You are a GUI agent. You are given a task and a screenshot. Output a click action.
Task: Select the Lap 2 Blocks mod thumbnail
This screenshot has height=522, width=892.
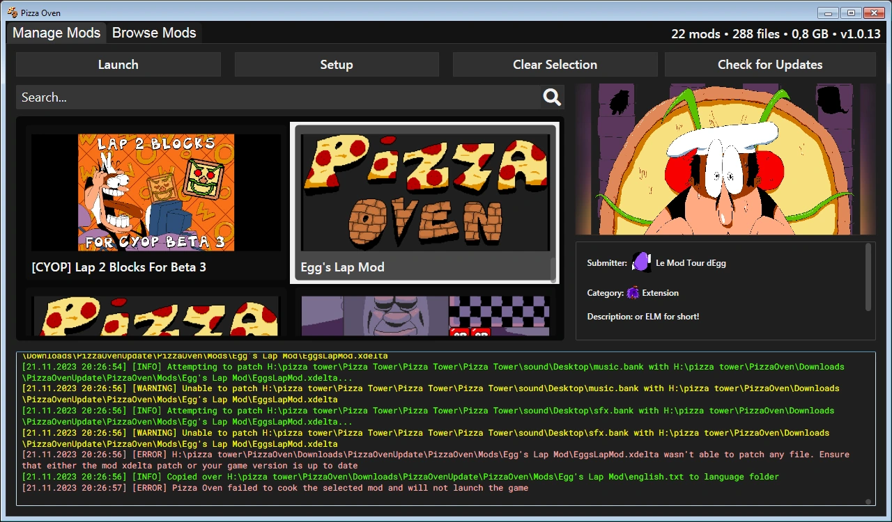156,193
